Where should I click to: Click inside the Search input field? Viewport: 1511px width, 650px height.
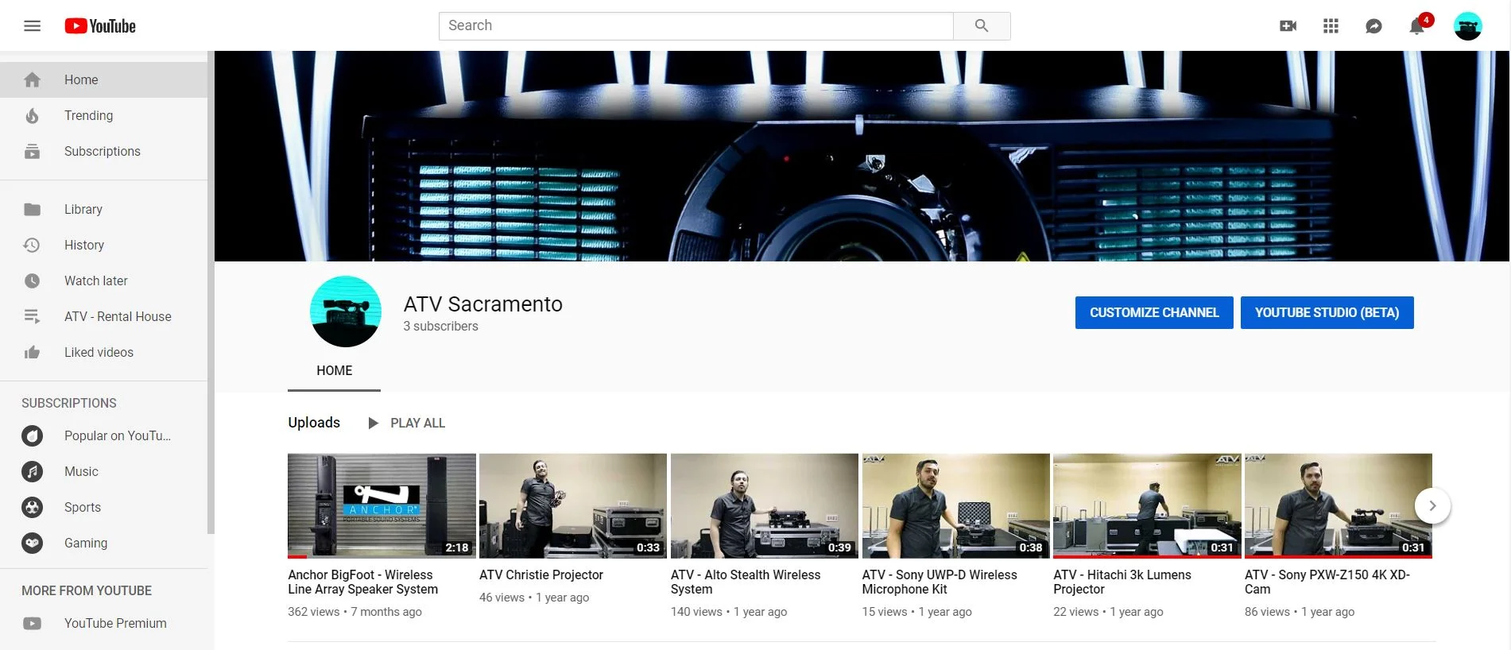pyautogui.click(x=695, y=26)
